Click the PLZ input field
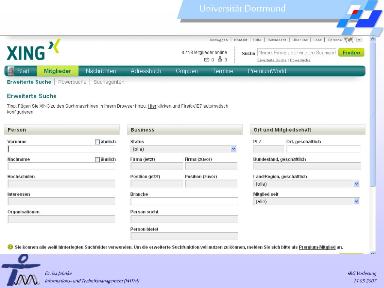 [x=268, y=148]
